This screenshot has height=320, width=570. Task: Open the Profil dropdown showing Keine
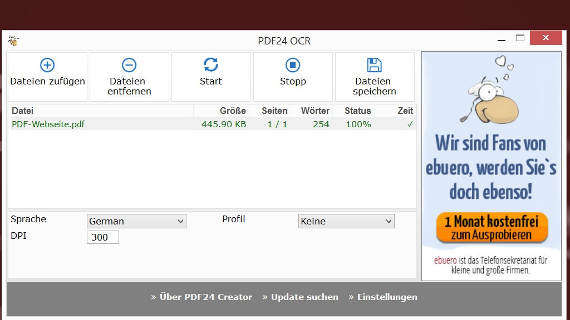click(346, 221)
